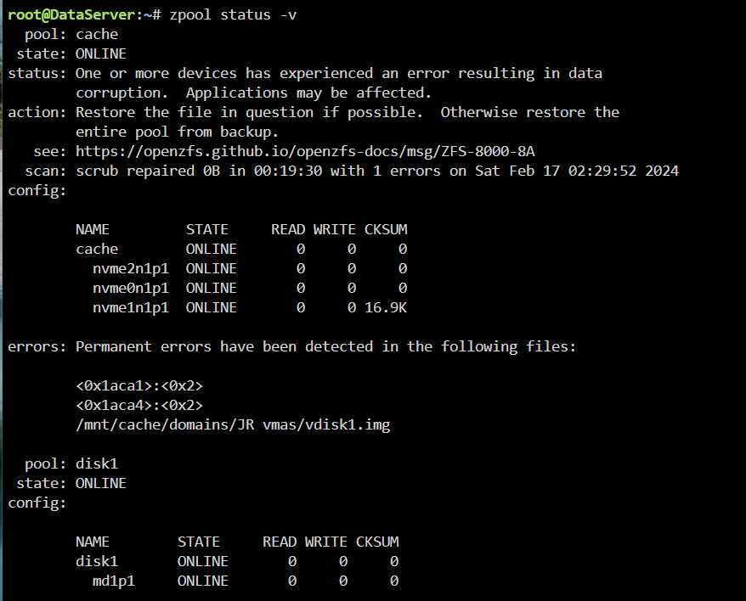Click the nvme0n1p1 device name
This screenshot has width=746, height=601.
[131, 288]
